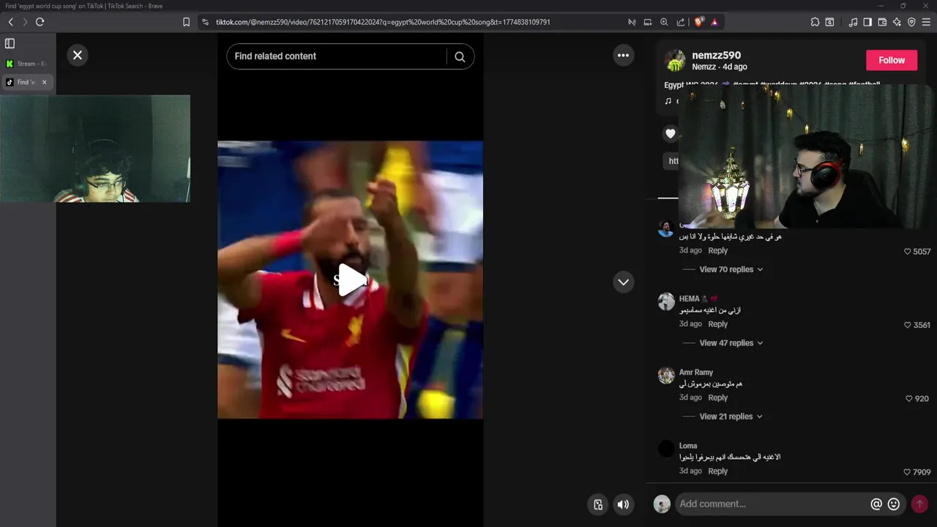Click the @ mention icon in comment box
The width and height of the screenshot is (937, 527).
click(x=876, y=504)
